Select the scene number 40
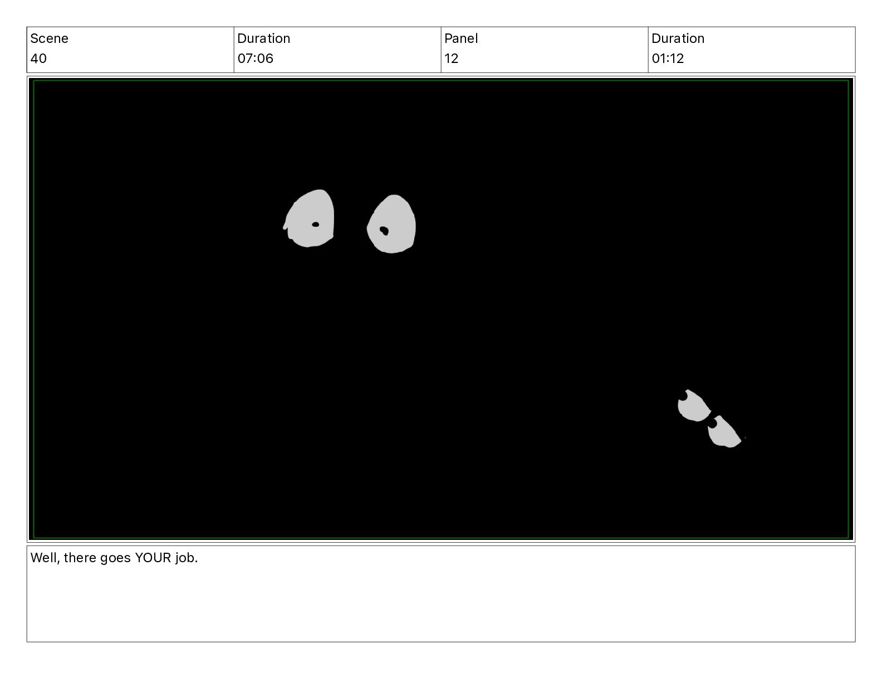 [38, 59]
